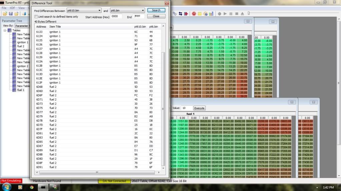Image resolution: width=341 pixels, height=191 pixels.
Task: Click the system clock showing 1:42 PM
Action: point(328,187)
